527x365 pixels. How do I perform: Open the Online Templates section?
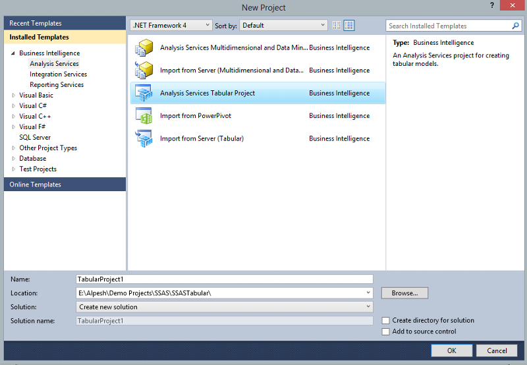(x=65, y=184)
